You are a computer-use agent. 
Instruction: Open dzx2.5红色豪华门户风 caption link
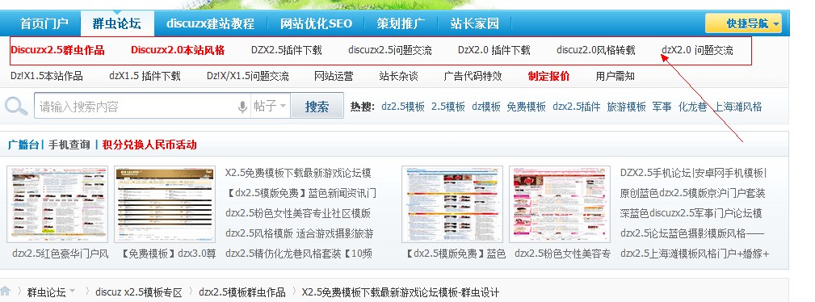click(61, 254)
